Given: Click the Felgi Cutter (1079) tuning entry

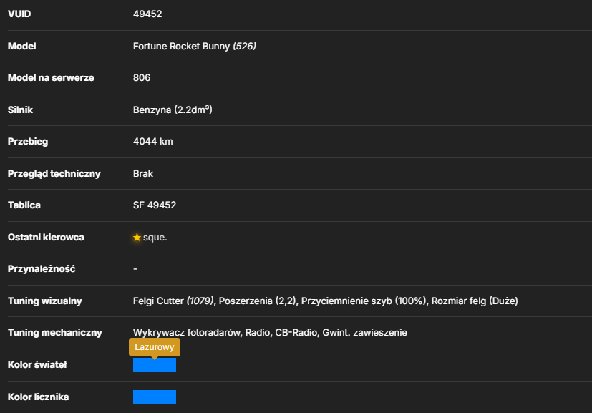Looking at the screenshot, I should (x=173, y=301).
